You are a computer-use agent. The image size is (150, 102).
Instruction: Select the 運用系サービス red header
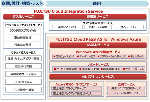point(98,17)
